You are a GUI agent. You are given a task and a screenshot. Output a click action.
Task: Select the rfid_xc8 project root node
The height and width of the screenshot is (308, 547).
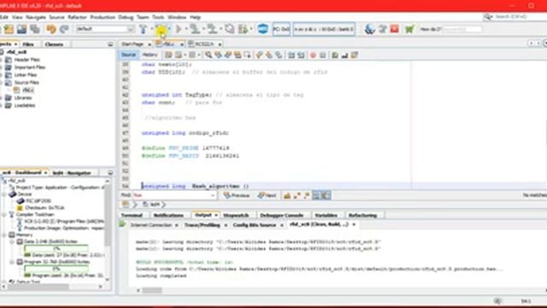click(16, 52)
